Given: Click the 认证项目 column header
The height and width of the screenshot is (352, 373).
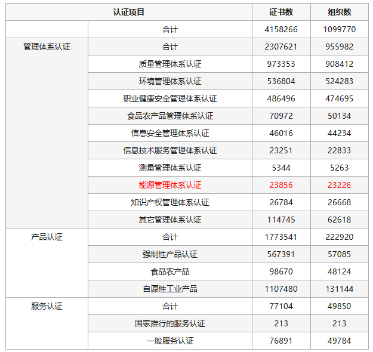Looking at the screenshot, I should pos(129,12).
